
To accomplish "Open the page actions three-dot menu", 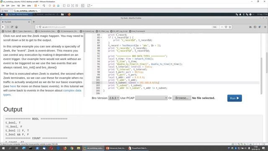I will click(222, 27).
